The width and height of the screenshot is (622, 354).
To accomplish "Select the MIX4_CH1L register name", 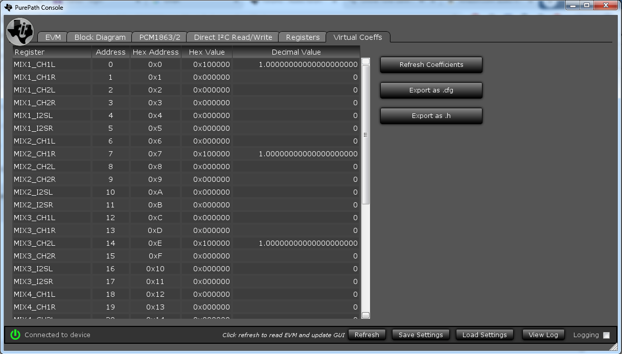I will click(35, 294).
